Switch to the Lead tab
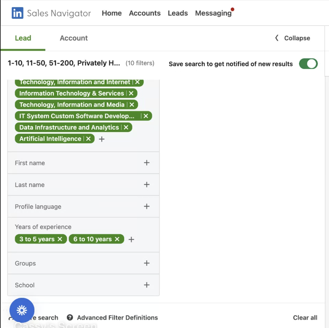 (23, 38)
